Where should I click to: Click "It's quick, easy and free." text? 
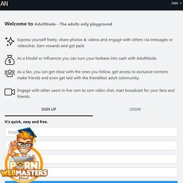tap(26, 122)
